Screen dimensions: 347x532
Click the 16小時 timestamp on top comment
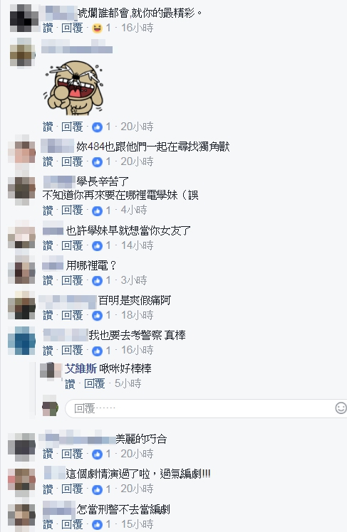(138, 28)
